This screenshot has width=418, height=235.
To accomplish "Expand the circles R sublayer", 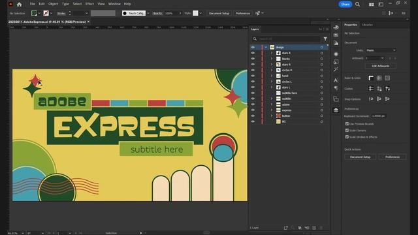I will (x=272, y=70).
